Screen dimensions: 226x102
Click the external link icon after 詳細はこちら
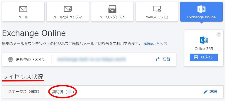point(165,44)
